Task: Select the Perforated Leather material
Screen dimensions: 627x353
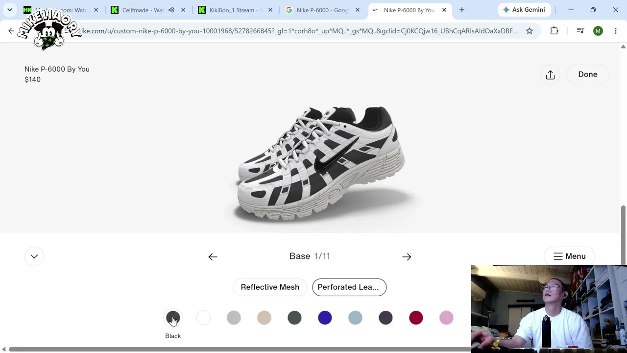Action: pos(349,287)
